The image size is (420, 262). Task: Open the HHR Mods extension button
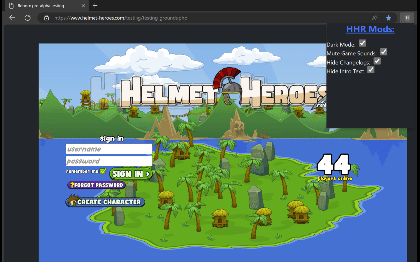[x=407, y=18]
